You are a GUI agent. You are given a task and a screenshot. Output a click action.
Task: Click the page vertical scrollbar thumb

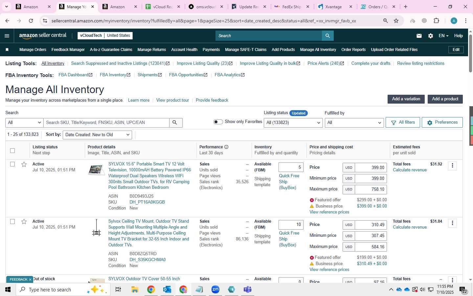click(x=470, y=53)
